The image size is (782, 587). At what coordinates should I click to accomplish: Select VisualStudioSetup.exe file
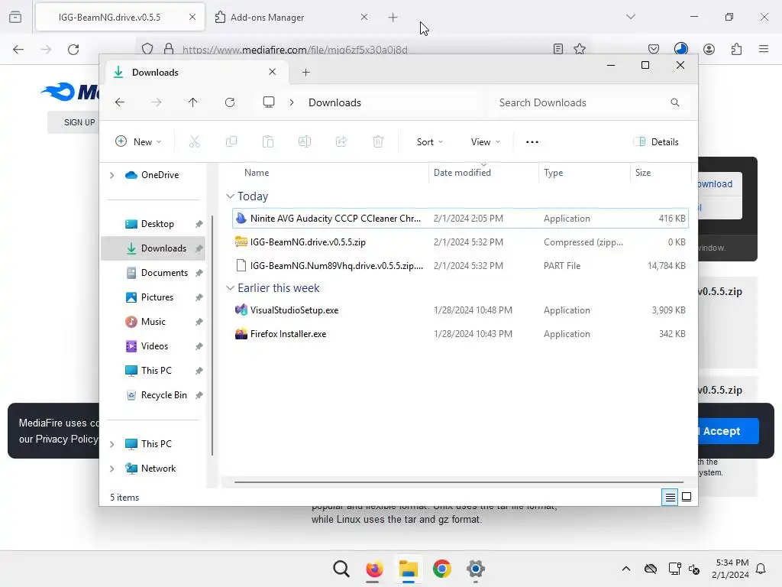tap(460, 310)
